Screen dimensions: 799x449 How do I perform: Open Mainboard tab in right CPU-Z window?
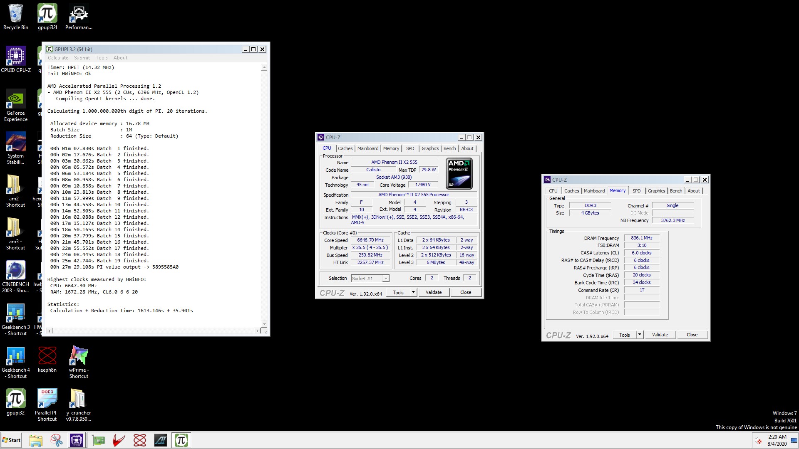pos(594,191)
